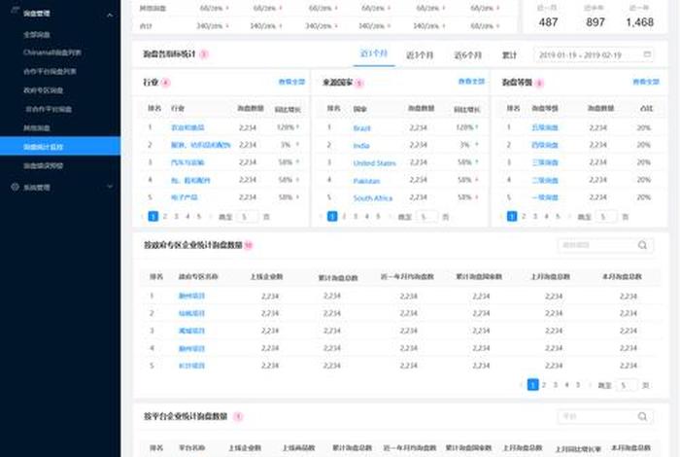Click the search icon in the platform statistics search box
680x457 pixels.
(x=642, y=416)
